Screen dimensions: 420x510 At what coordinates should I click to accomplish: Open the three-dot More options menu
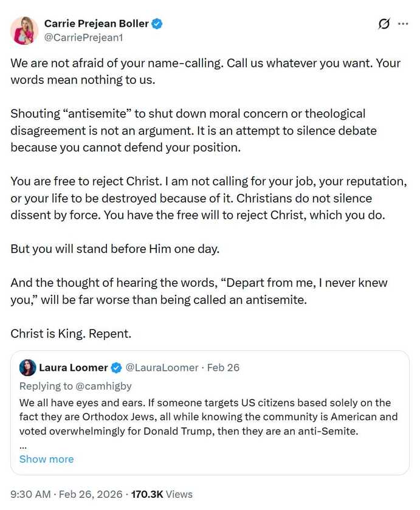tap(403, 24)
